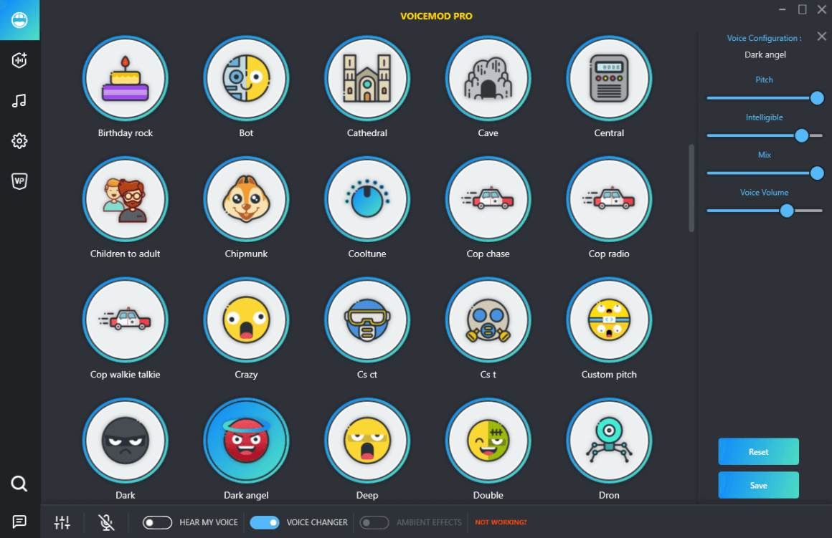
Task: Click the search magnifier icon
Action: (x=19, y=484)
